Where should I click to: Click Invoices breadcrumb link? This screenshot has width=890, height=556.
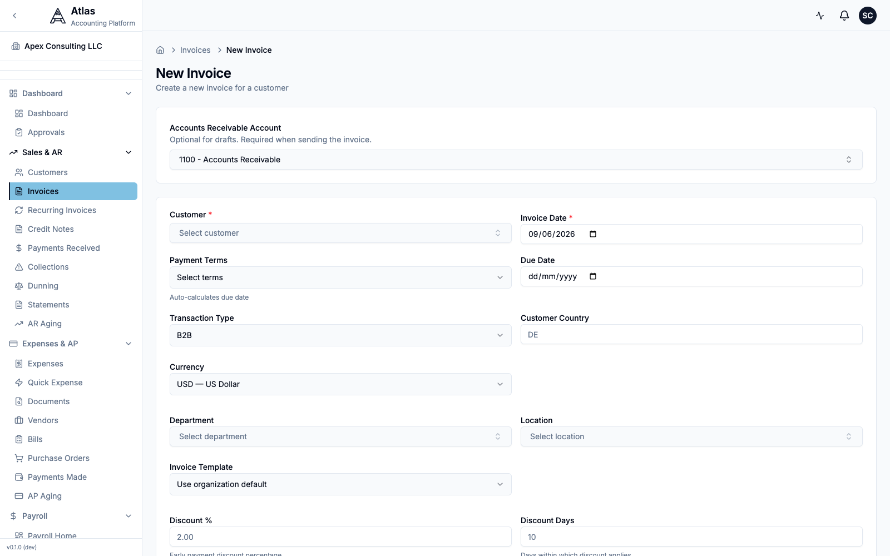[195, 50]
